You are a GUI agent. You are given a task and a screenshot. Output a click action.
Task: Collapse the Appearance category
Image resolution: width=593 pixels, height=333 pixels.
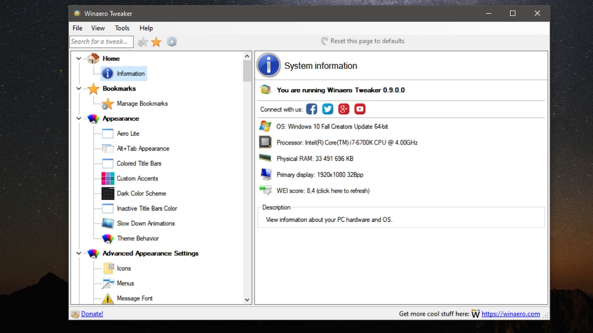coord(78,118)
